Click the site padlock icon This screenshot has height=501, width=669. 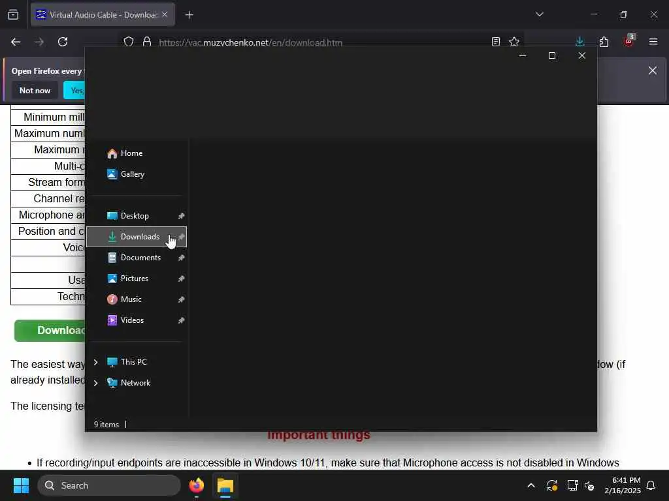(x=147, y=42)
